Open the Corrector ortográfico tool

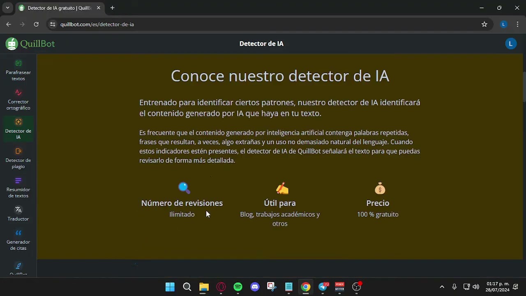18,99
